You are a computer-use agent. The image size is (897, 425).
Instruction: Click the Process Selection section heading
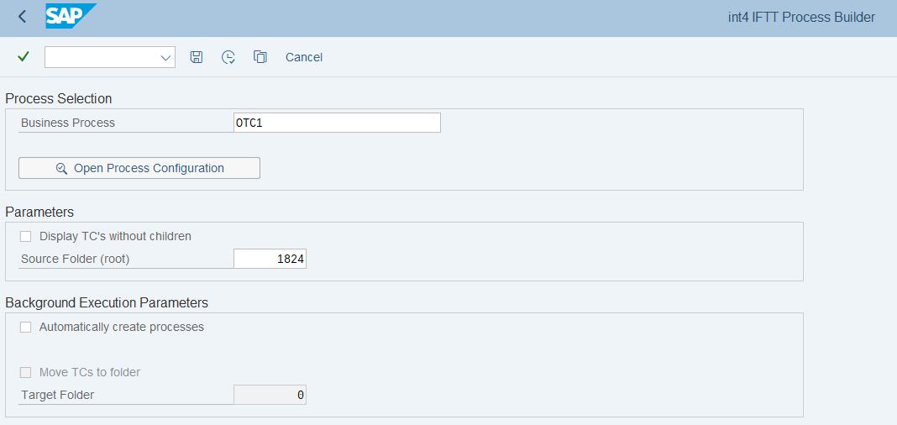tap(59, 99)
